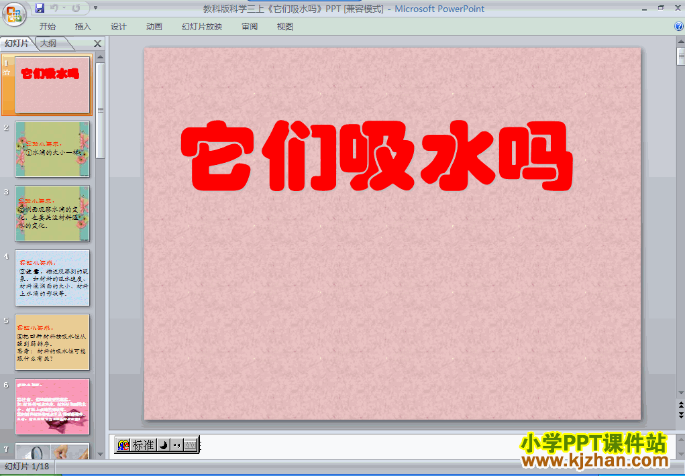Image resolution: width=685 pixels, height=476 pixels.
Task: Select slide 6 thumbnail with pink background
Action: [52, 406]
